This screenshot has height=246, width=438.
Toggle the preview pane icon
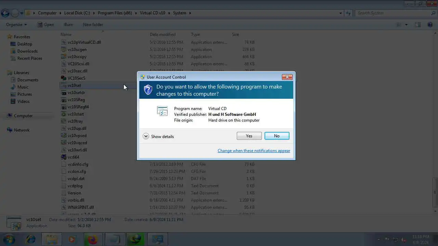[x=418, y=25]
